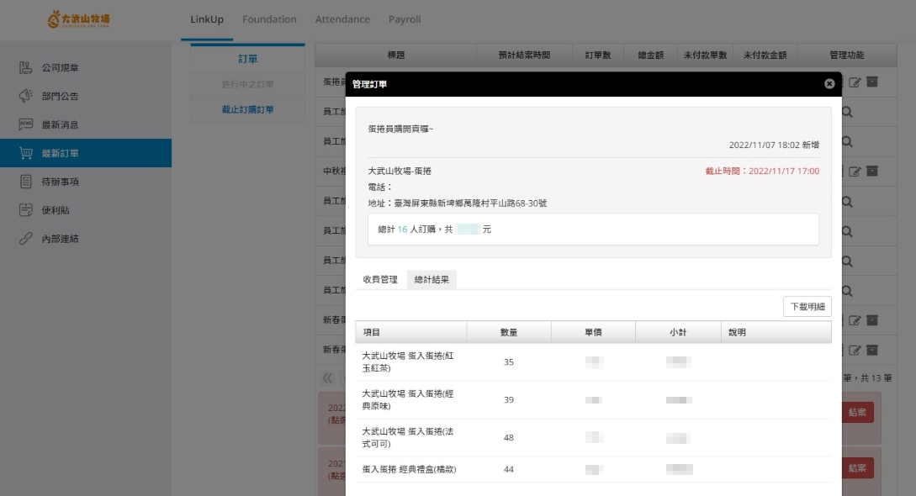Click the 未付款金額 column header
The image size is (916, 496).
[x=765, y=55]
